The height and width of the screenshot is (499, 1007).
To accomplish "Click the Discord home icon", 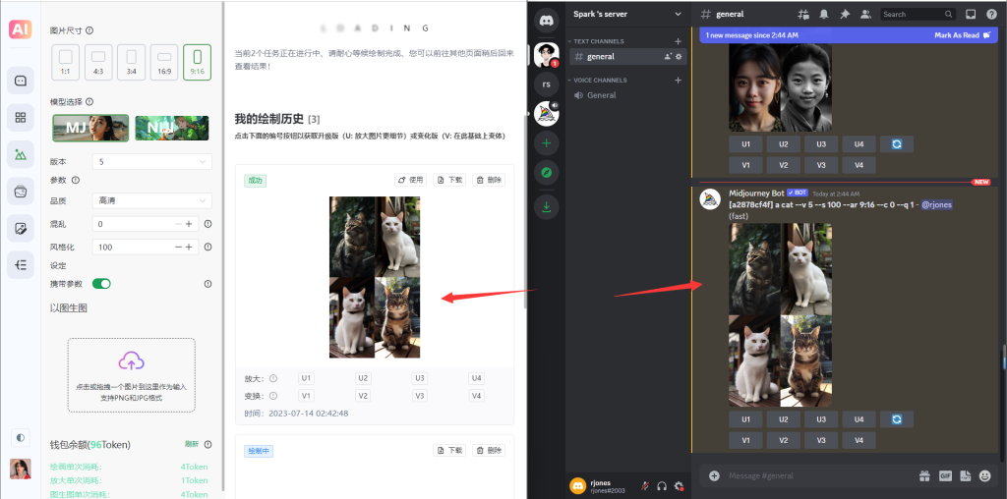I will 546,19.
